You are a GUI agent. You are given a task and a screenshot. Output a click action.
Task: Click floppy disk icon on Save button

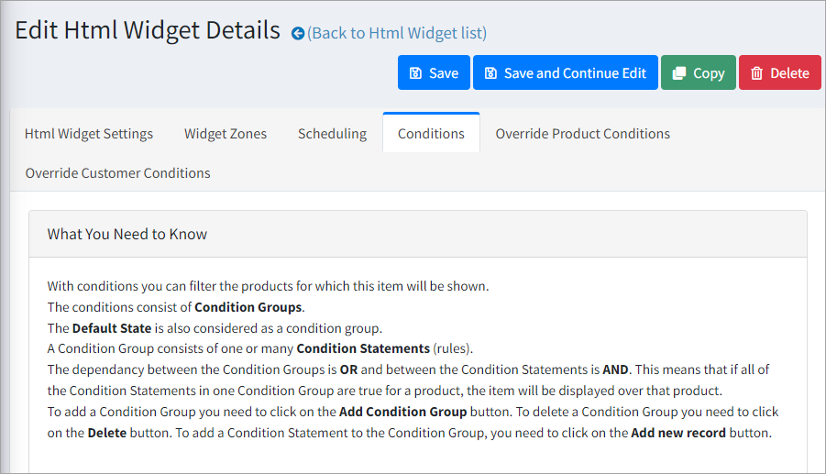415,73
